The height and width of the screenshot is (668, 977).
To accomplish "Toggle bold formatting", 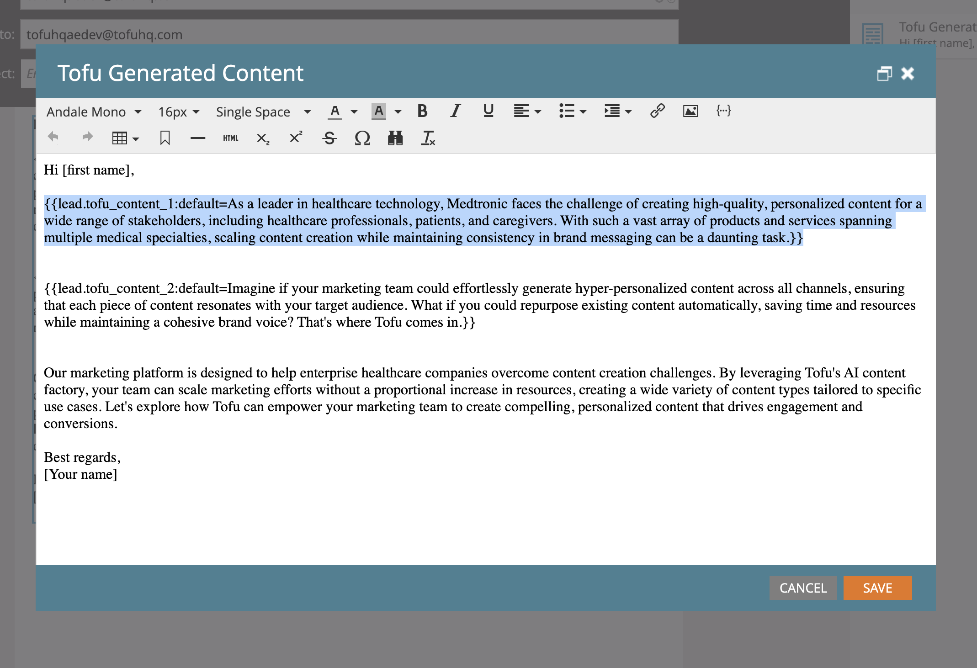I will 422,111.
